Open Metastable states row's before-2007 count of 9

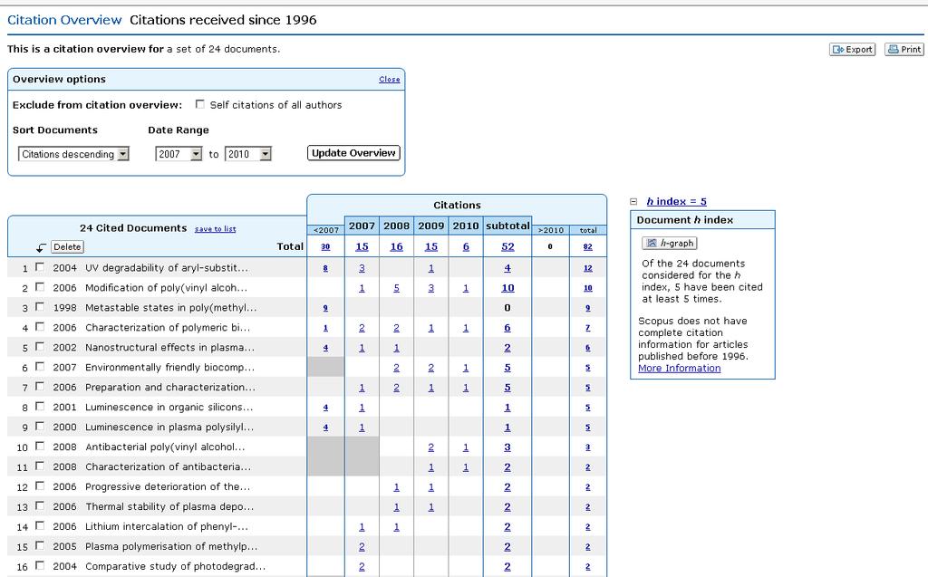pyautogui.click(x=325, y=308)
